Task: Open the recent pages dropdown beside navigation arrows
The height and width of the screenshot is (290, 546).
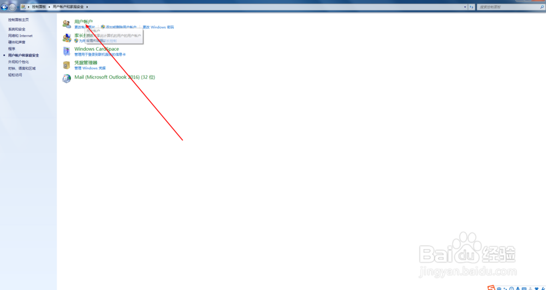Action: pyautogui.click(x=18, y=7)
